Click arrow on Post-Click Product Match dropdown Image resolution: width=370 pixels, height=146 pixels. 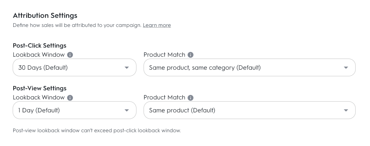346,68
